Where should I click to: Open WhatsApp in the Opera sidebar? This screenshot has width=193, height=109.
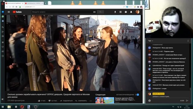[x=3, y=16]
